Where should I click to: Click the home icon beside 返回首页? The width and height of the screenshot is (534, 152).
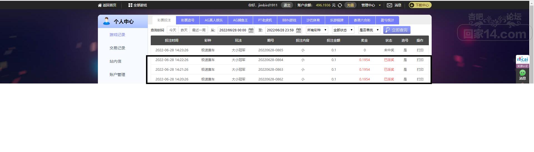click(100, 5)
